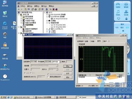
Task: Click the Back arrow in Computer Management toolbar
Action: [x=19, y=9]
